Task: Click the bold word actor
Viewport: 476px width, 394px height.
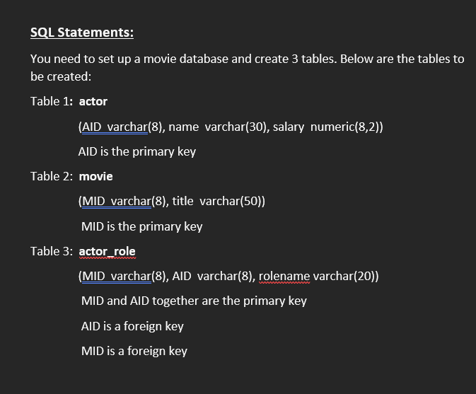Action: pyautogui.click(x=93, y=101)
